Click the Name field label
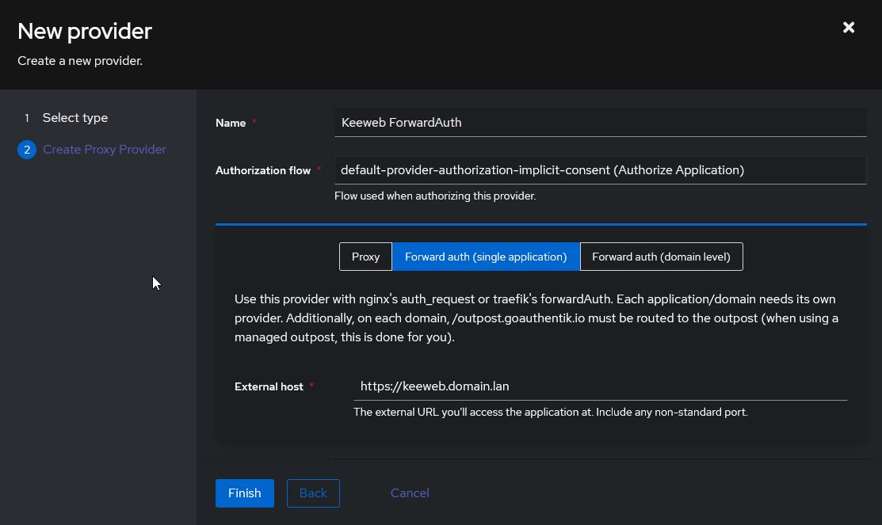 point(231,123)
